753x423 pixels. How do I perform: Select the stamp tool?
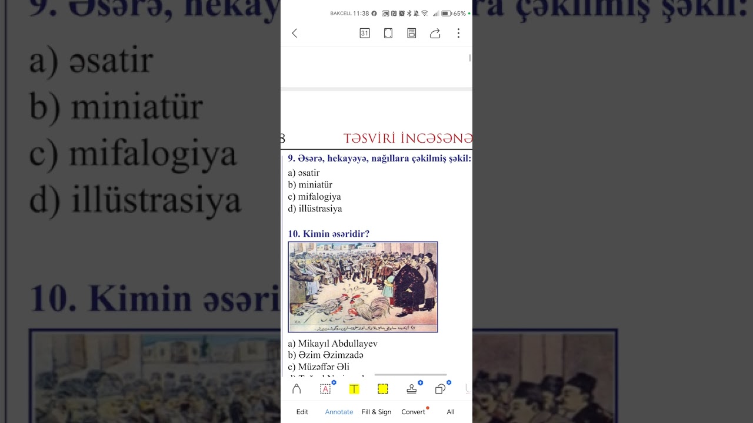412,389
